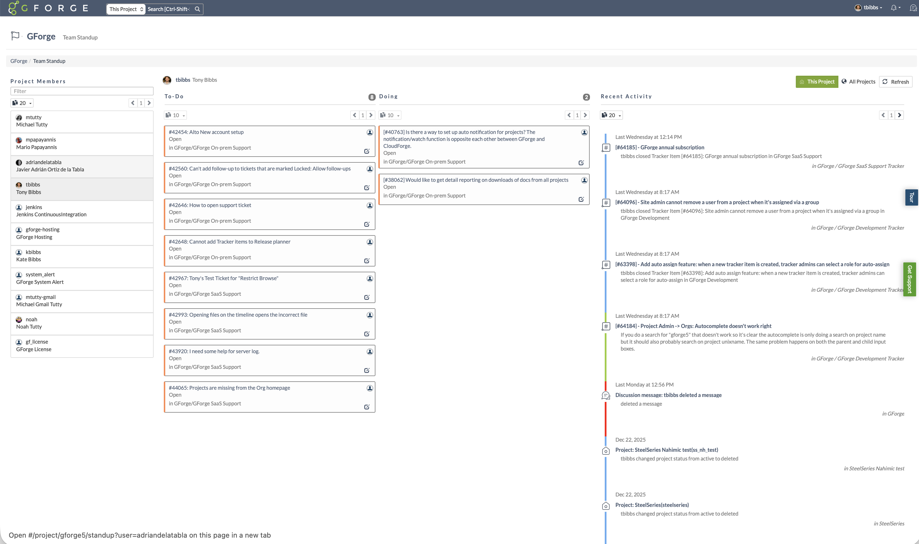Click the project flag icon beside GForge
Screen dimensions: 919x544
pyautogui.click(x=15, y=36)
